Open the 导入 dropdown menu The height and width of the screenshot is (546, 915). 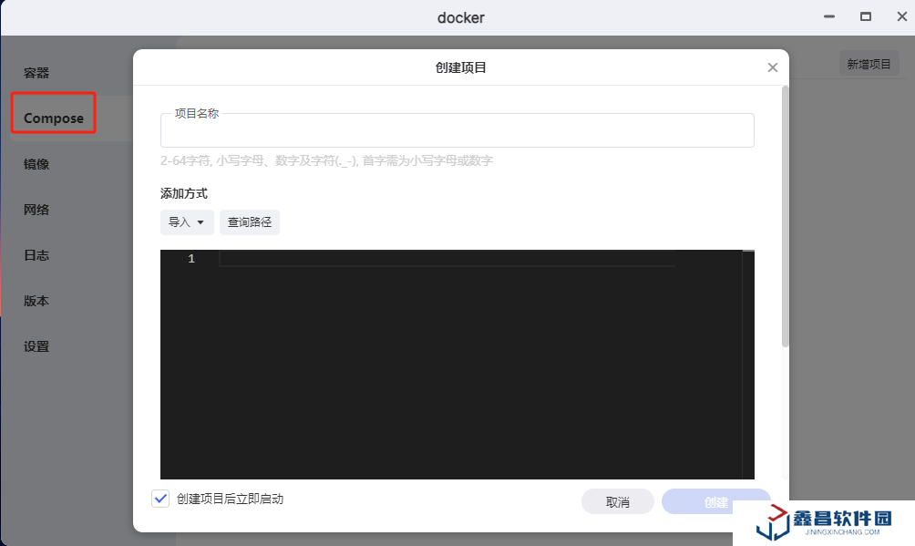pyautogui.click(x=186, y=222)
